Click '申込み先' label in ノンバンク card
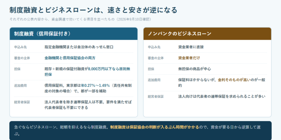This screenshot has height=140, width=281. pos(154,47)
